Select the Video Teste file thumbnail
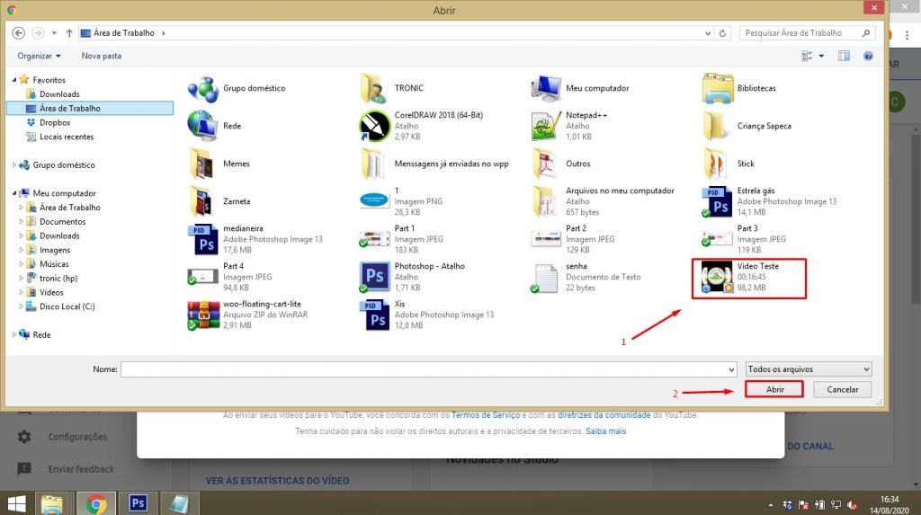The width and height of the screenshot is (921, 515). 718,277
